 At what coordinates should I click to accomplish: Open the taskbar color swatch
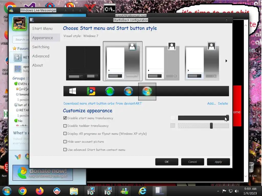coord(173,126)
